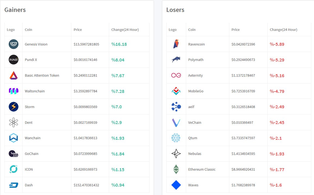Select the Qtum coin name
This screenshot has height=195, width=314.
[193, 138]
